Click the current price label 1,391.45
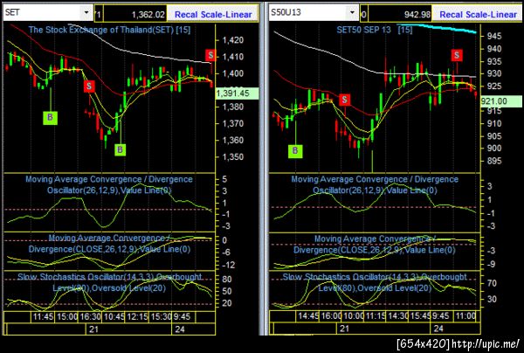This screenshot has height=353, width=524. click(238, 93)
